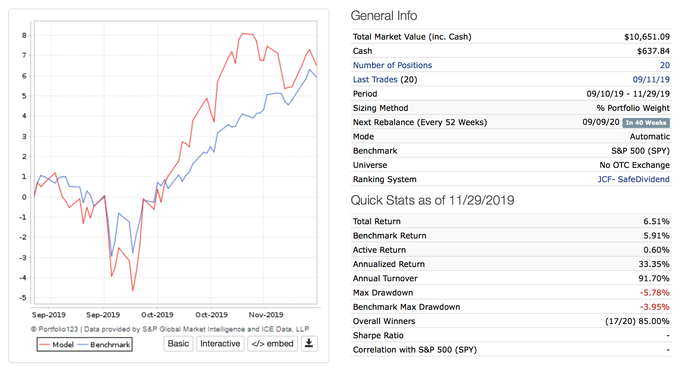Click the positions count value 20
The image size is (681, 370).
coord(665,65)
